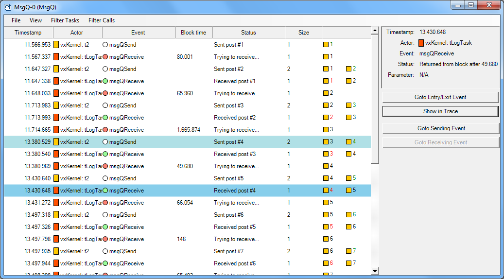
Task: Expand the Filter Calls menu
Action: (102, 20)
